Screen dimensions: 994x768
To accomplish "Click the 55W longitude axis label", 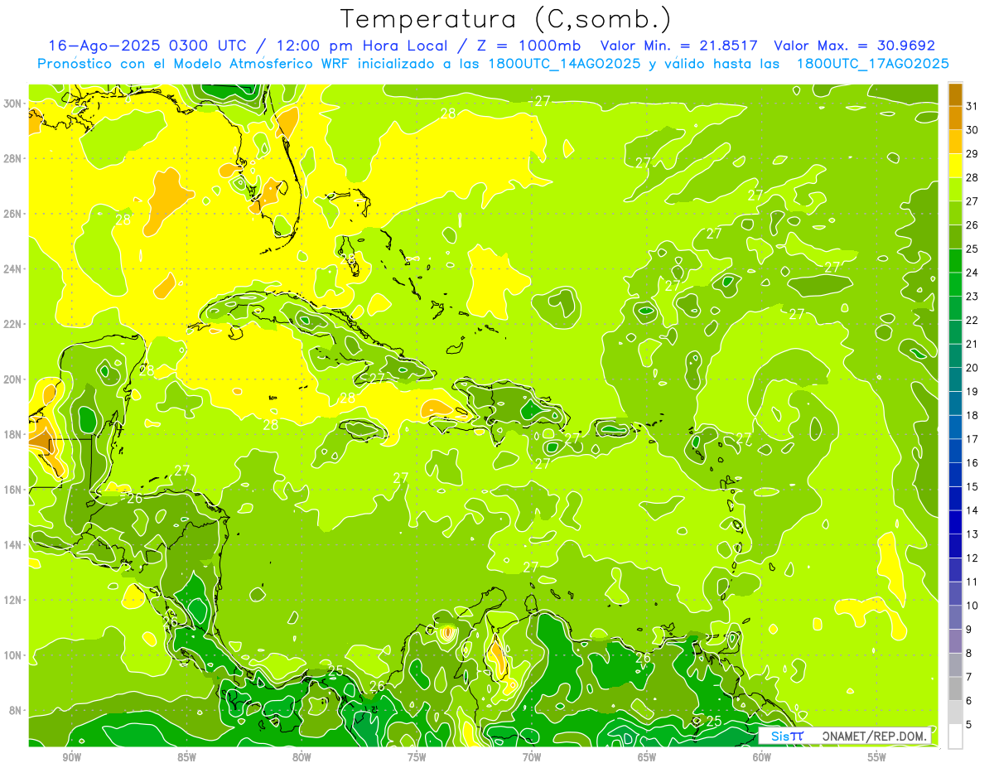I will pos(877,757).
